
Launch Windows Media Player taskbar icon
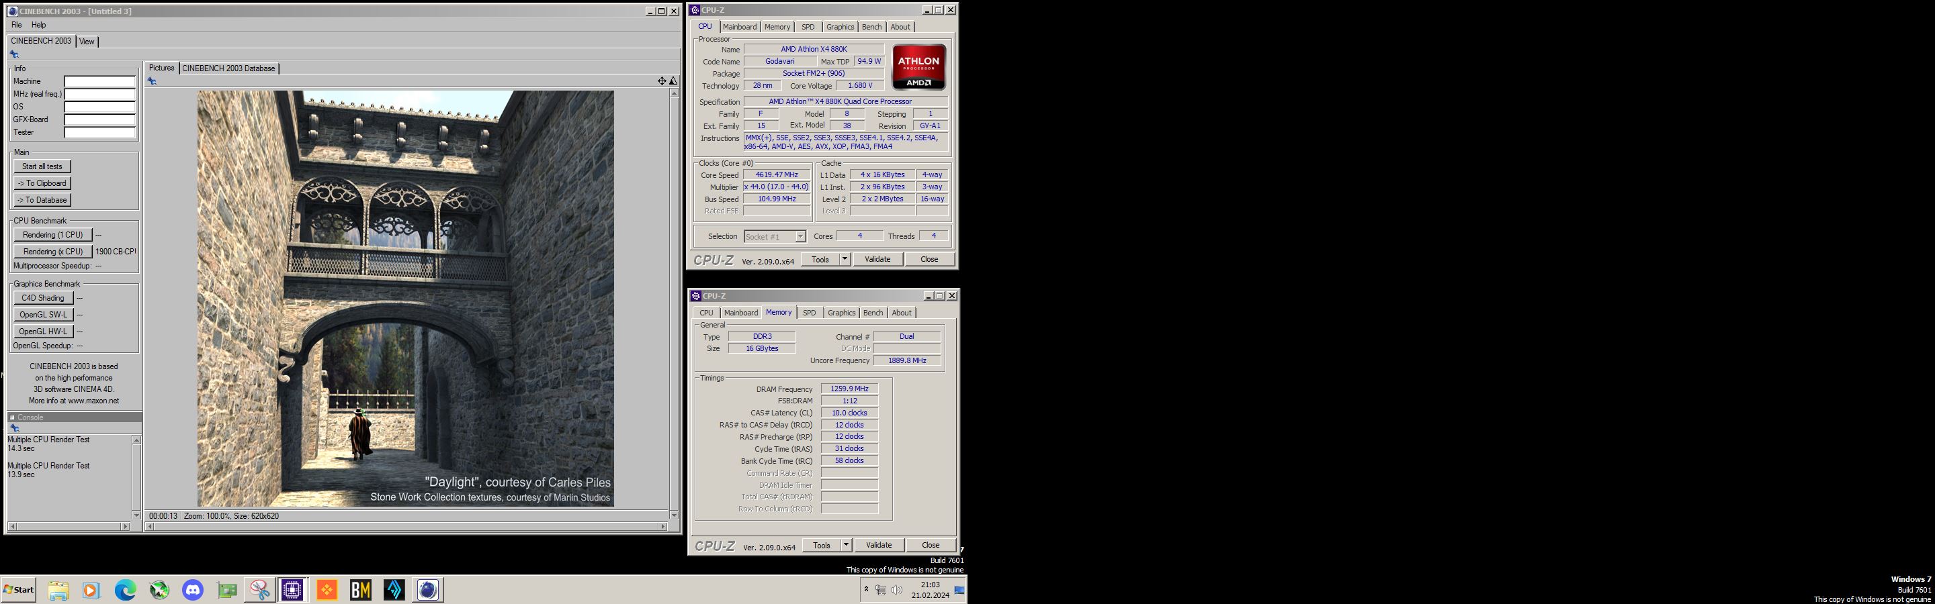click(91, 591)
